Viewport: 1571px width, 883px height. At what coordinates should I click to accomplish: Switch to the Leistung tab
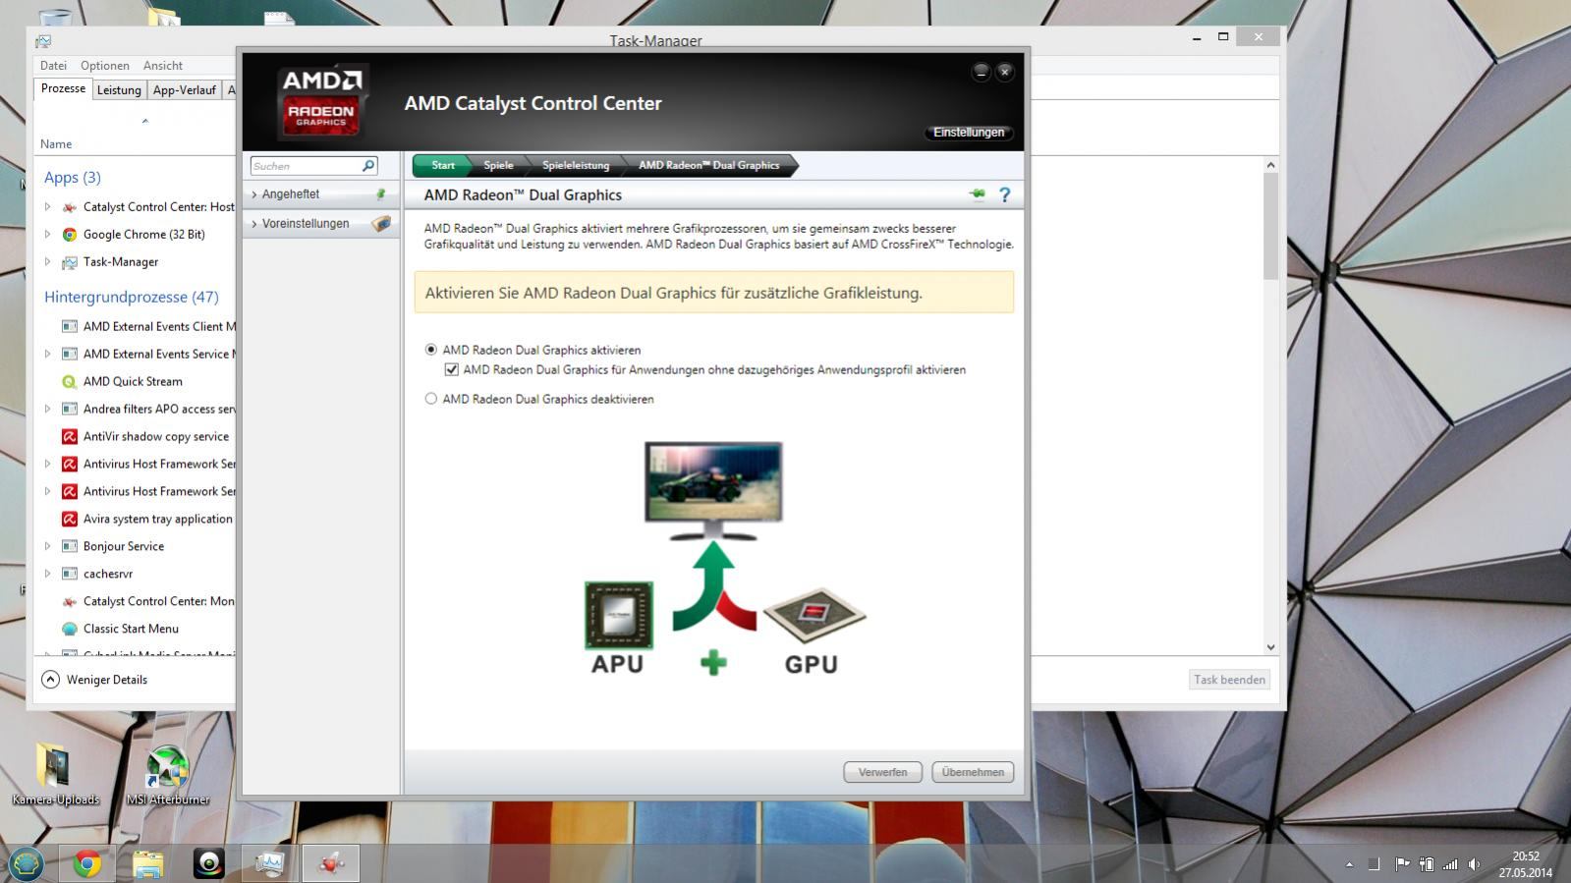[119, 90]
